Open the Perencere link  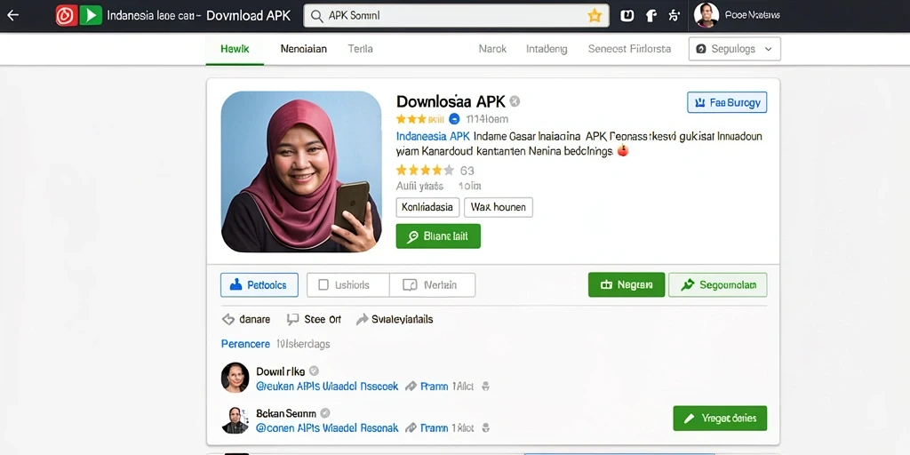245,344
